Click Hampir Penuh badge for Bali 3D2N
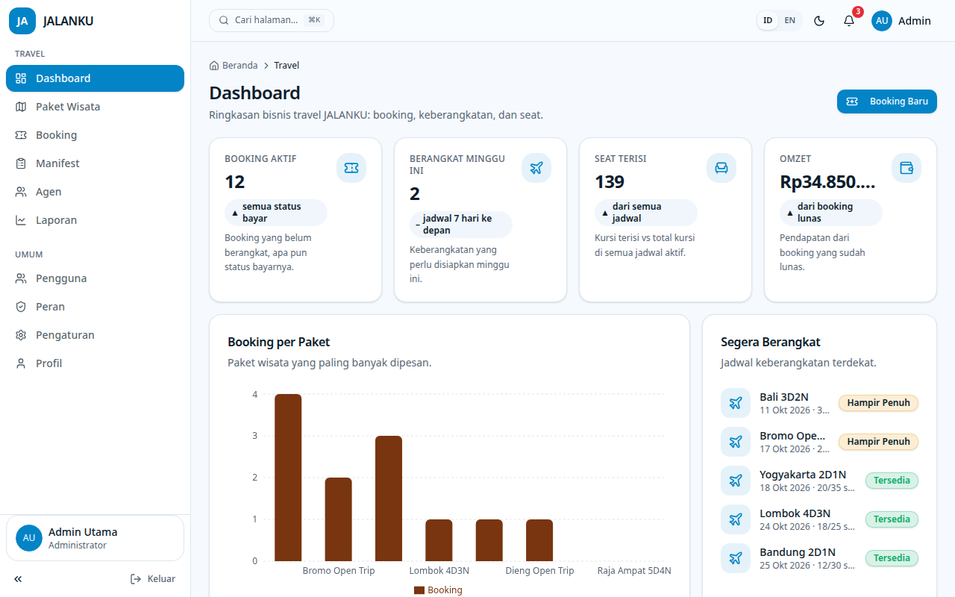The height and width of the screenshot is (597, 955). pos(878,403)
